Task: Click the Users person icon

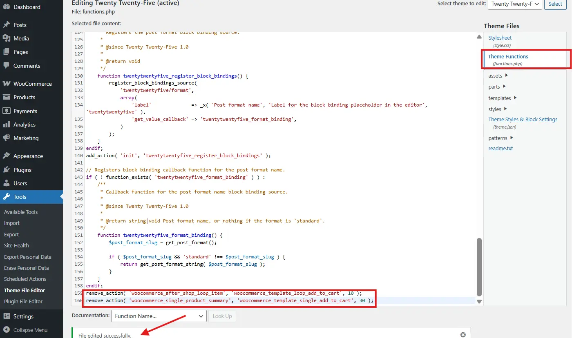Action: point(7,183)
